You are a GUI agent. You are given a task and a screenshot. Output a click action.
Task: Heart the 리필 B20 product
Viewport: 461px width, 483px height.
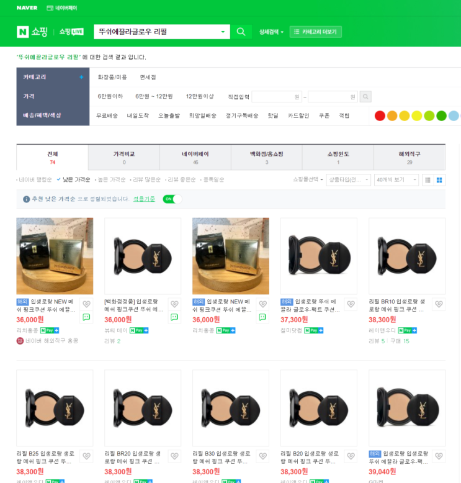coord(351,456)
